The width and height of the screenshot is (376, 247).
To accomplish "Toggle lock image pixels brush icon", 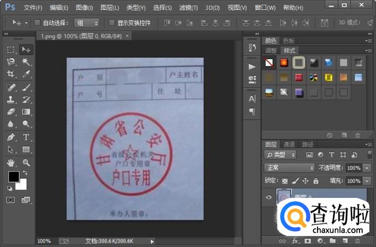I will pos(295,181).
